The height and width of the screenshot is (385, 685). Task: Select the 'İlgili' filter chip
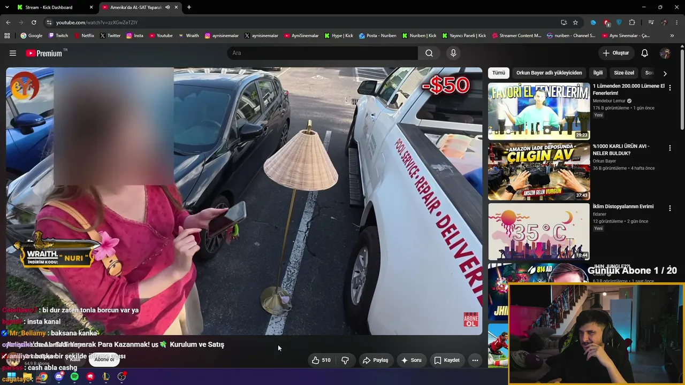(x=598, y=73)
